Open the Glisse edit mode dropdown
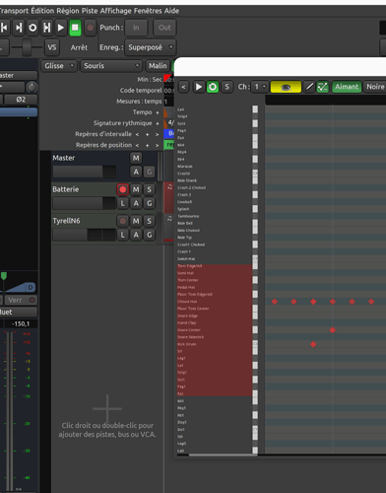The width and height of the screenshot is (386, 493). (x=59, y=66)
